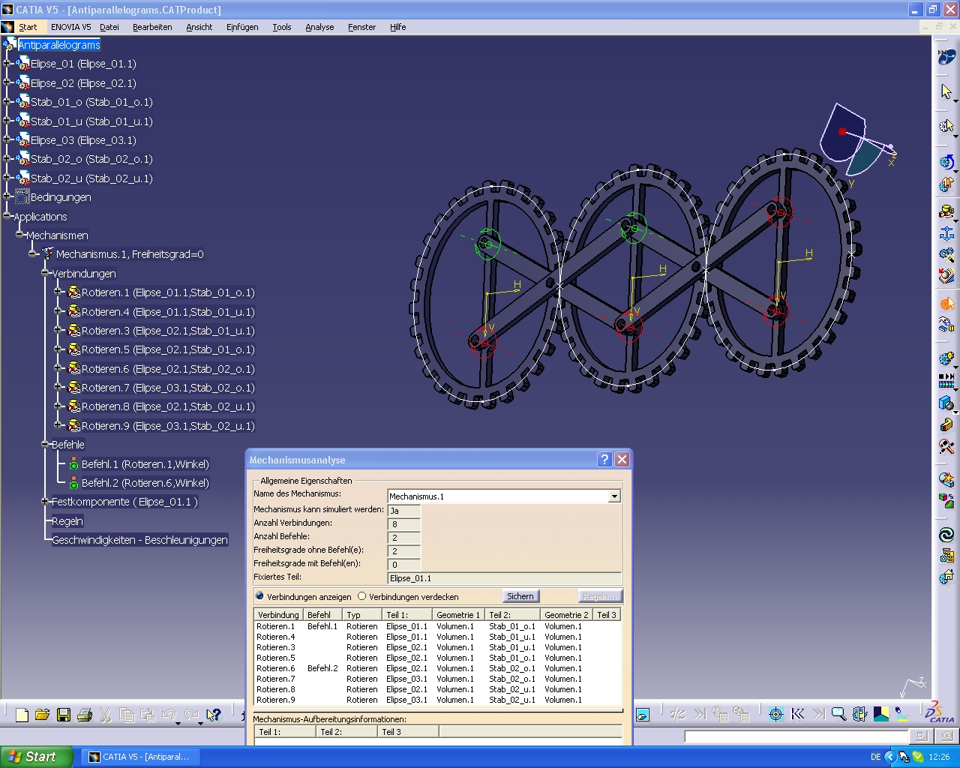The height and width of the screenshot is (768, 960).
Task: Select 'Geschwindigkeiten - Beschleunigungen' tree item
Action: [139, 540]
